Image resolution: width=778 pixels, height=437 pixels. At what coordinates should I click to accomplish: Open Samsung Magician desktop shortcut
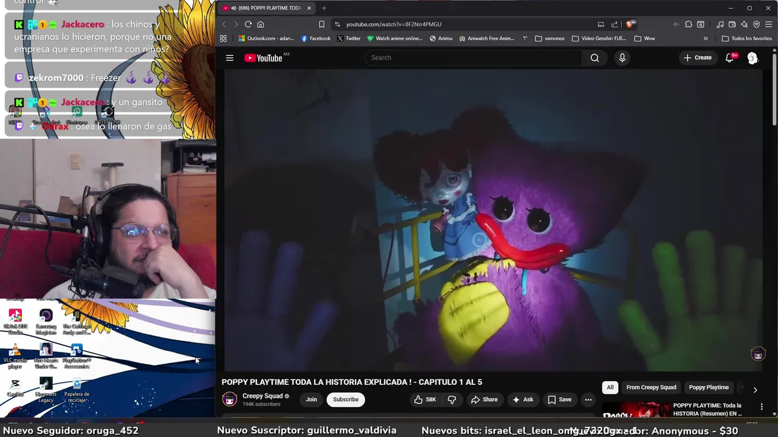point(46,322)
